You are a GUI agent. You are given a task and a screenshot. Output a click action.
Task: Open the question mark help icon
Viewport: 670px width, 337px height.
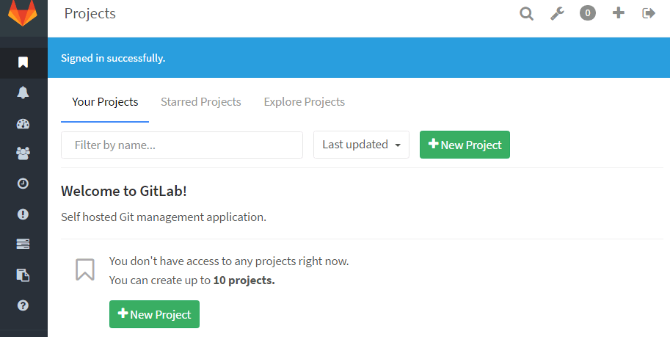pyautogui.click(x=23, y=305)
